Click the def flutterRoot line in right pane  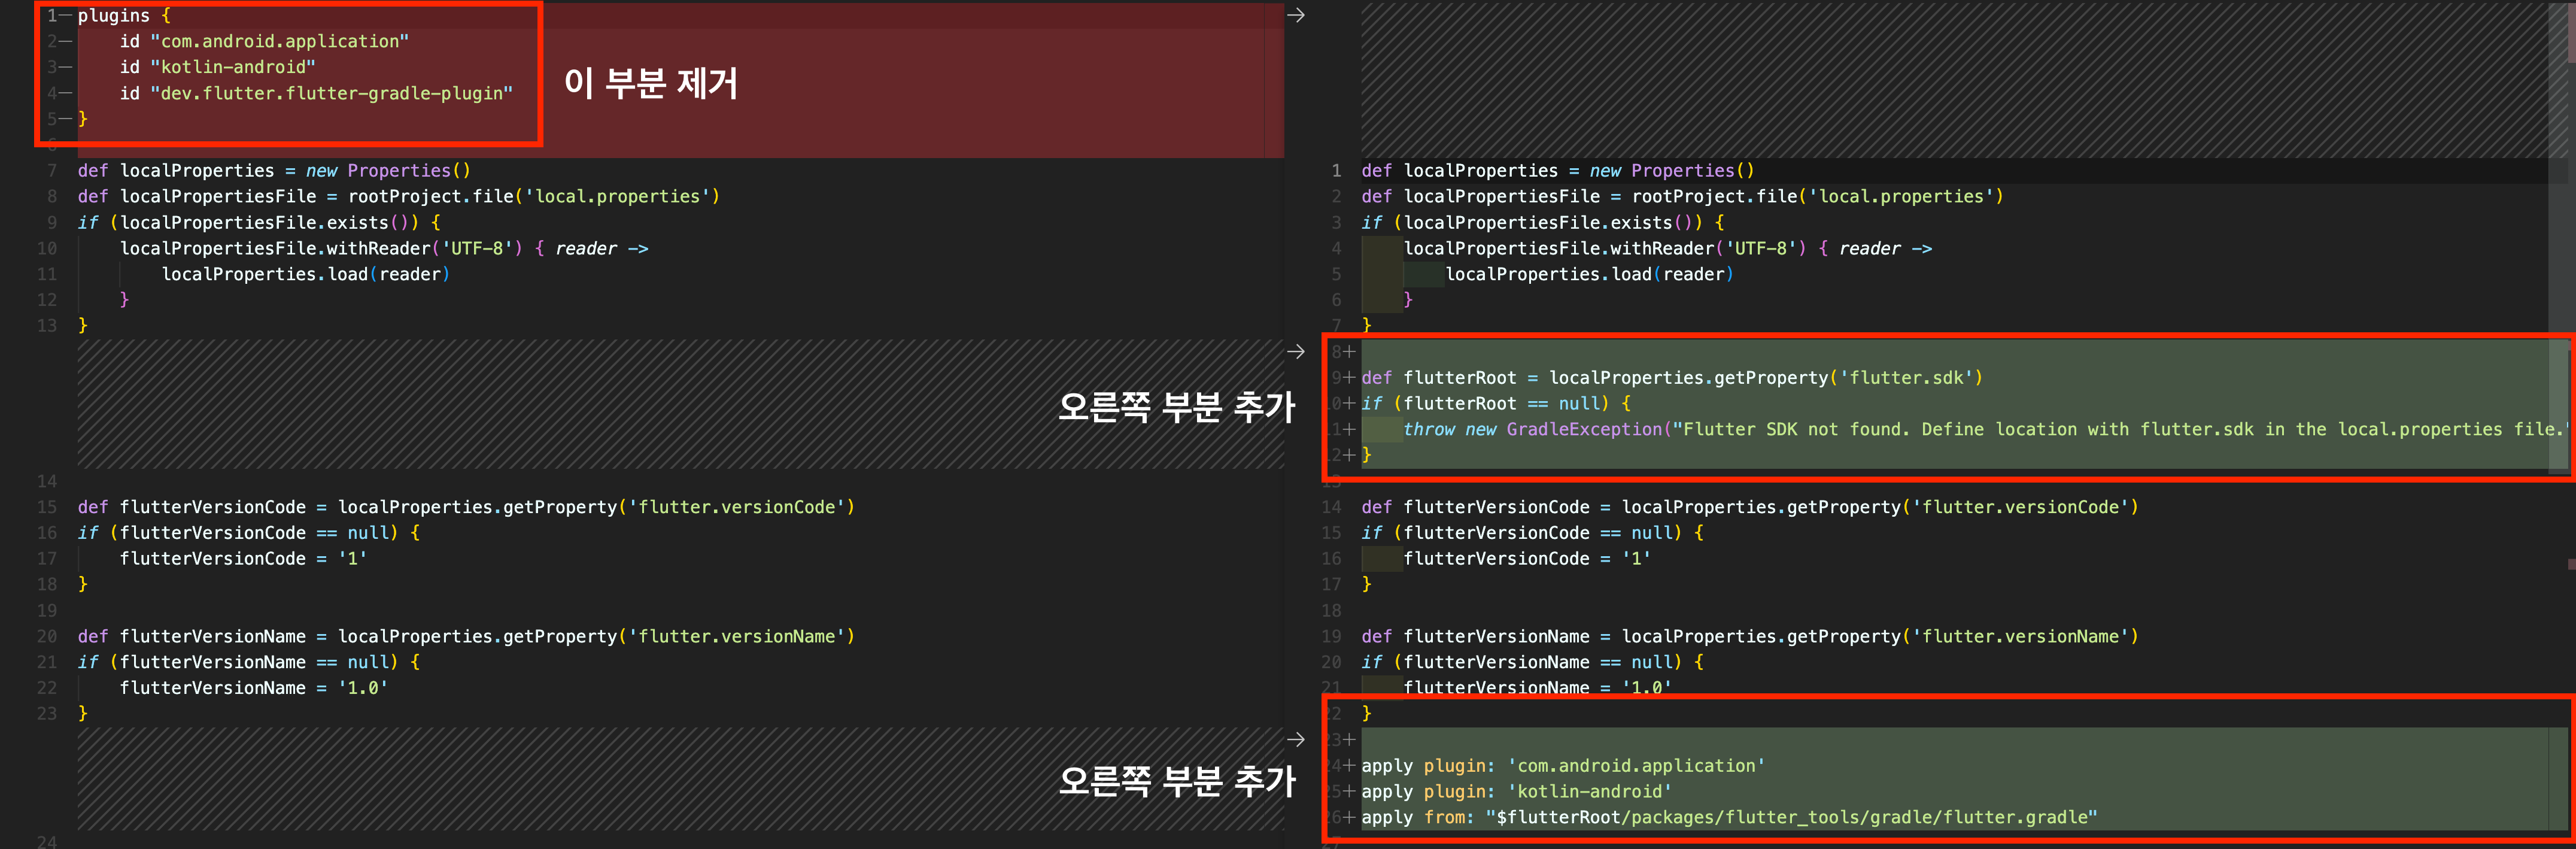click(x=1670, y=378)
